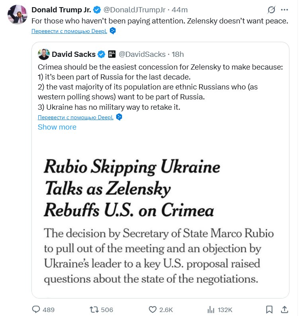303x316 pixels.
Task: Repost this tweet via retweet icon
Action: click(x=95, y=309)
